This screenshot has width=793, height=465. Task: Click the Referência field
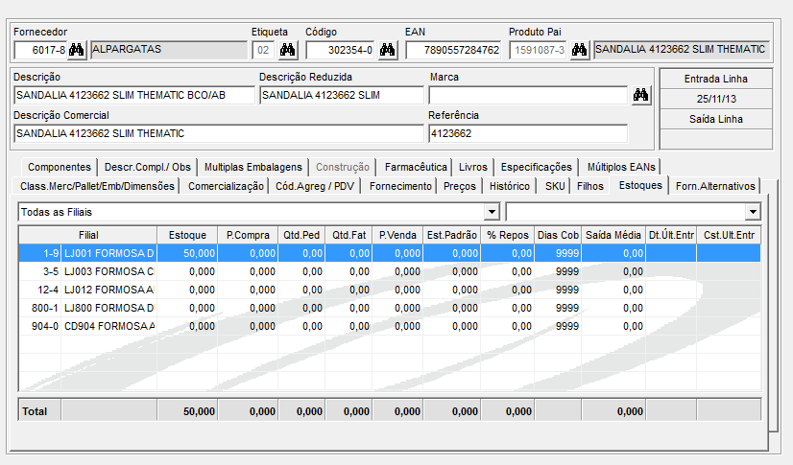pos(527,133)
